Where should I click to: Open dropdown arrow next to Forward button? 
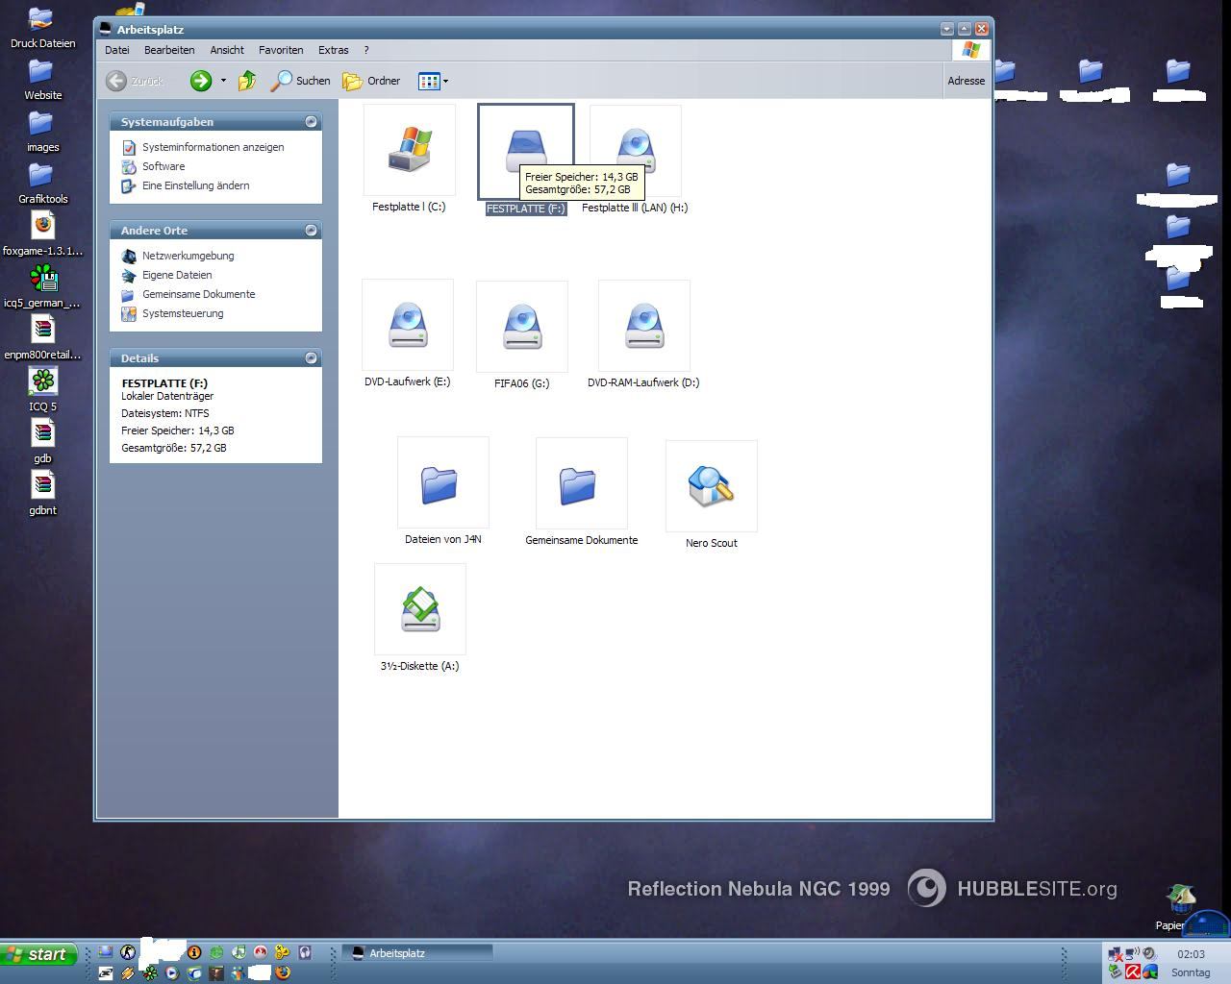tap(223, 81)
